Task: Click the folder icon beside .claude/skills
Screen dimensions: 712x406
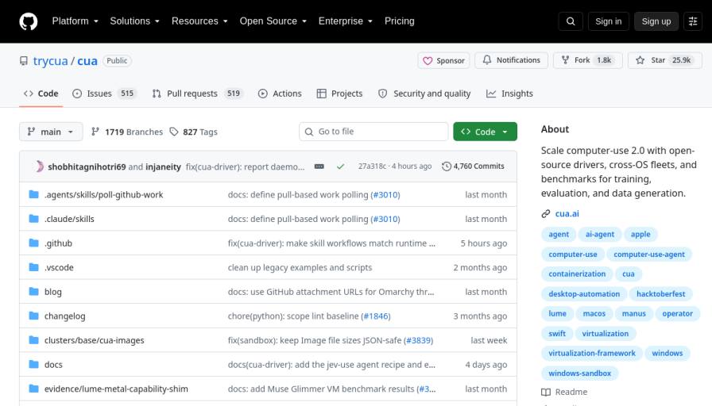Action: click(33, 219)
